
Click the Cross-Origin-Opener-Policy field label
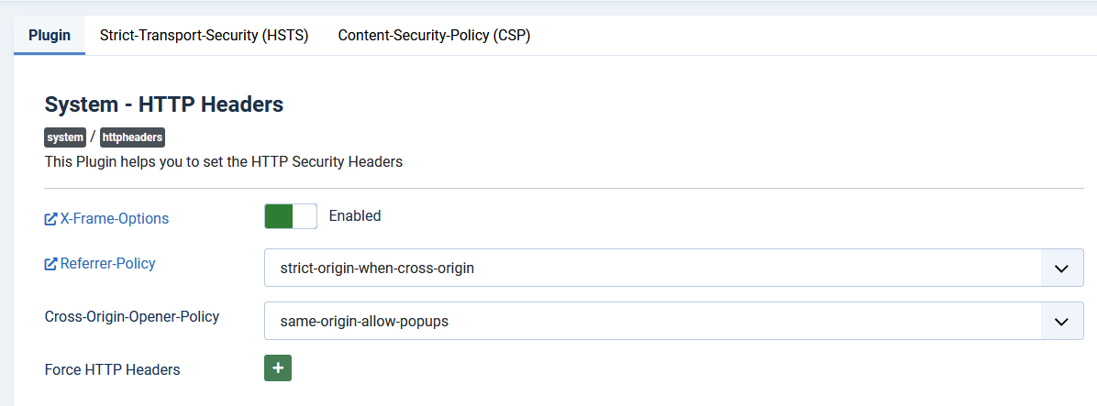click(132, 317)
